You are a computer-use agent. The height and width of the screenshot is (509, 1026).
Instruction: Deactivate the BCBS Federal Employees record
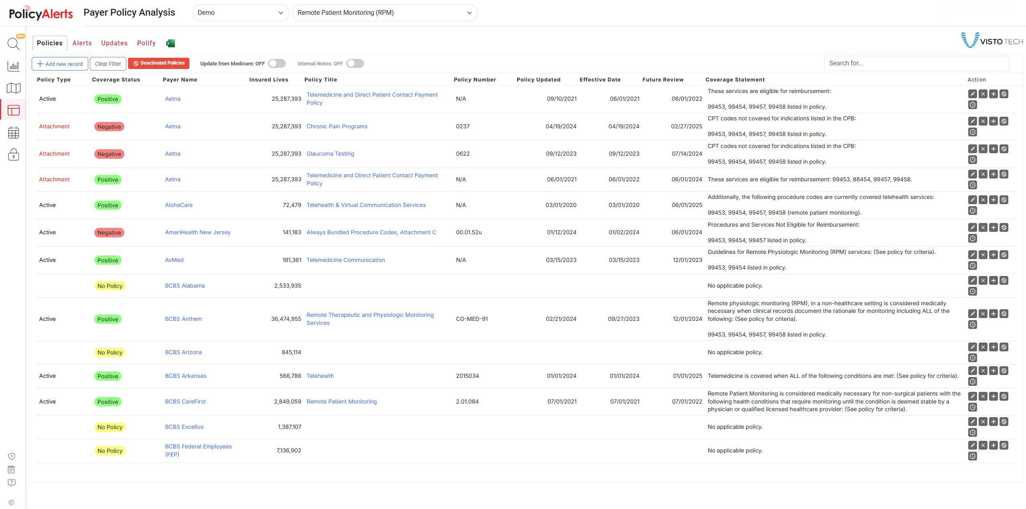[1004, 445]
